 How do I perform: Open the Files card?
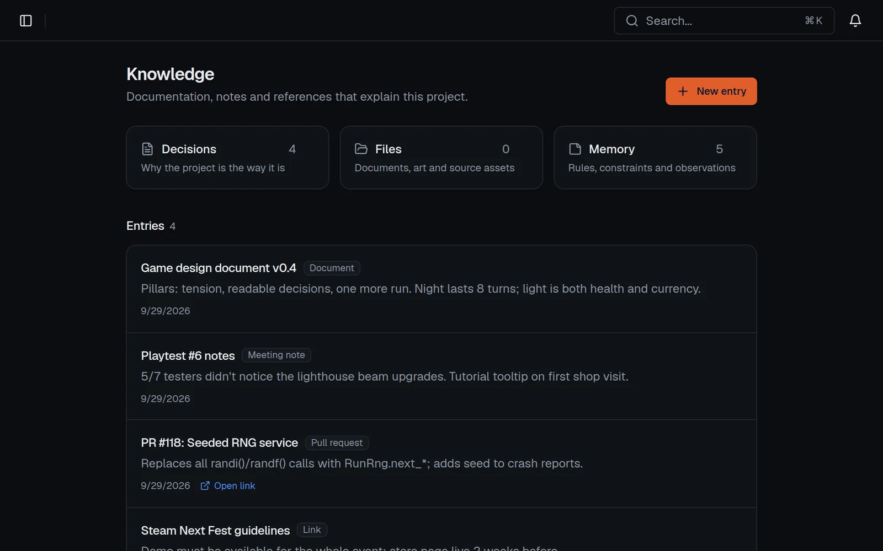coord(441,158)
